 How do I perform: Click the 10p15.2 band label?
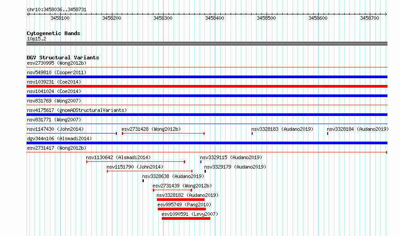[36, 39]
